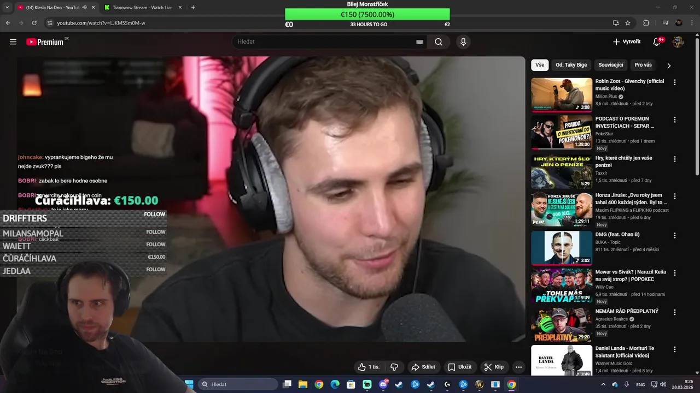Open Chrome extensions puzzle icon
The height and width of the screenshot is (393, 700).
[x=646, y=23]
